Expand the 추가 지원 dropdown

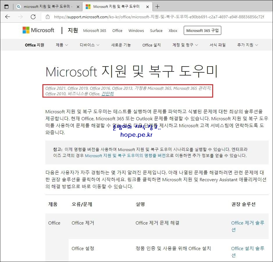point(247,45)
